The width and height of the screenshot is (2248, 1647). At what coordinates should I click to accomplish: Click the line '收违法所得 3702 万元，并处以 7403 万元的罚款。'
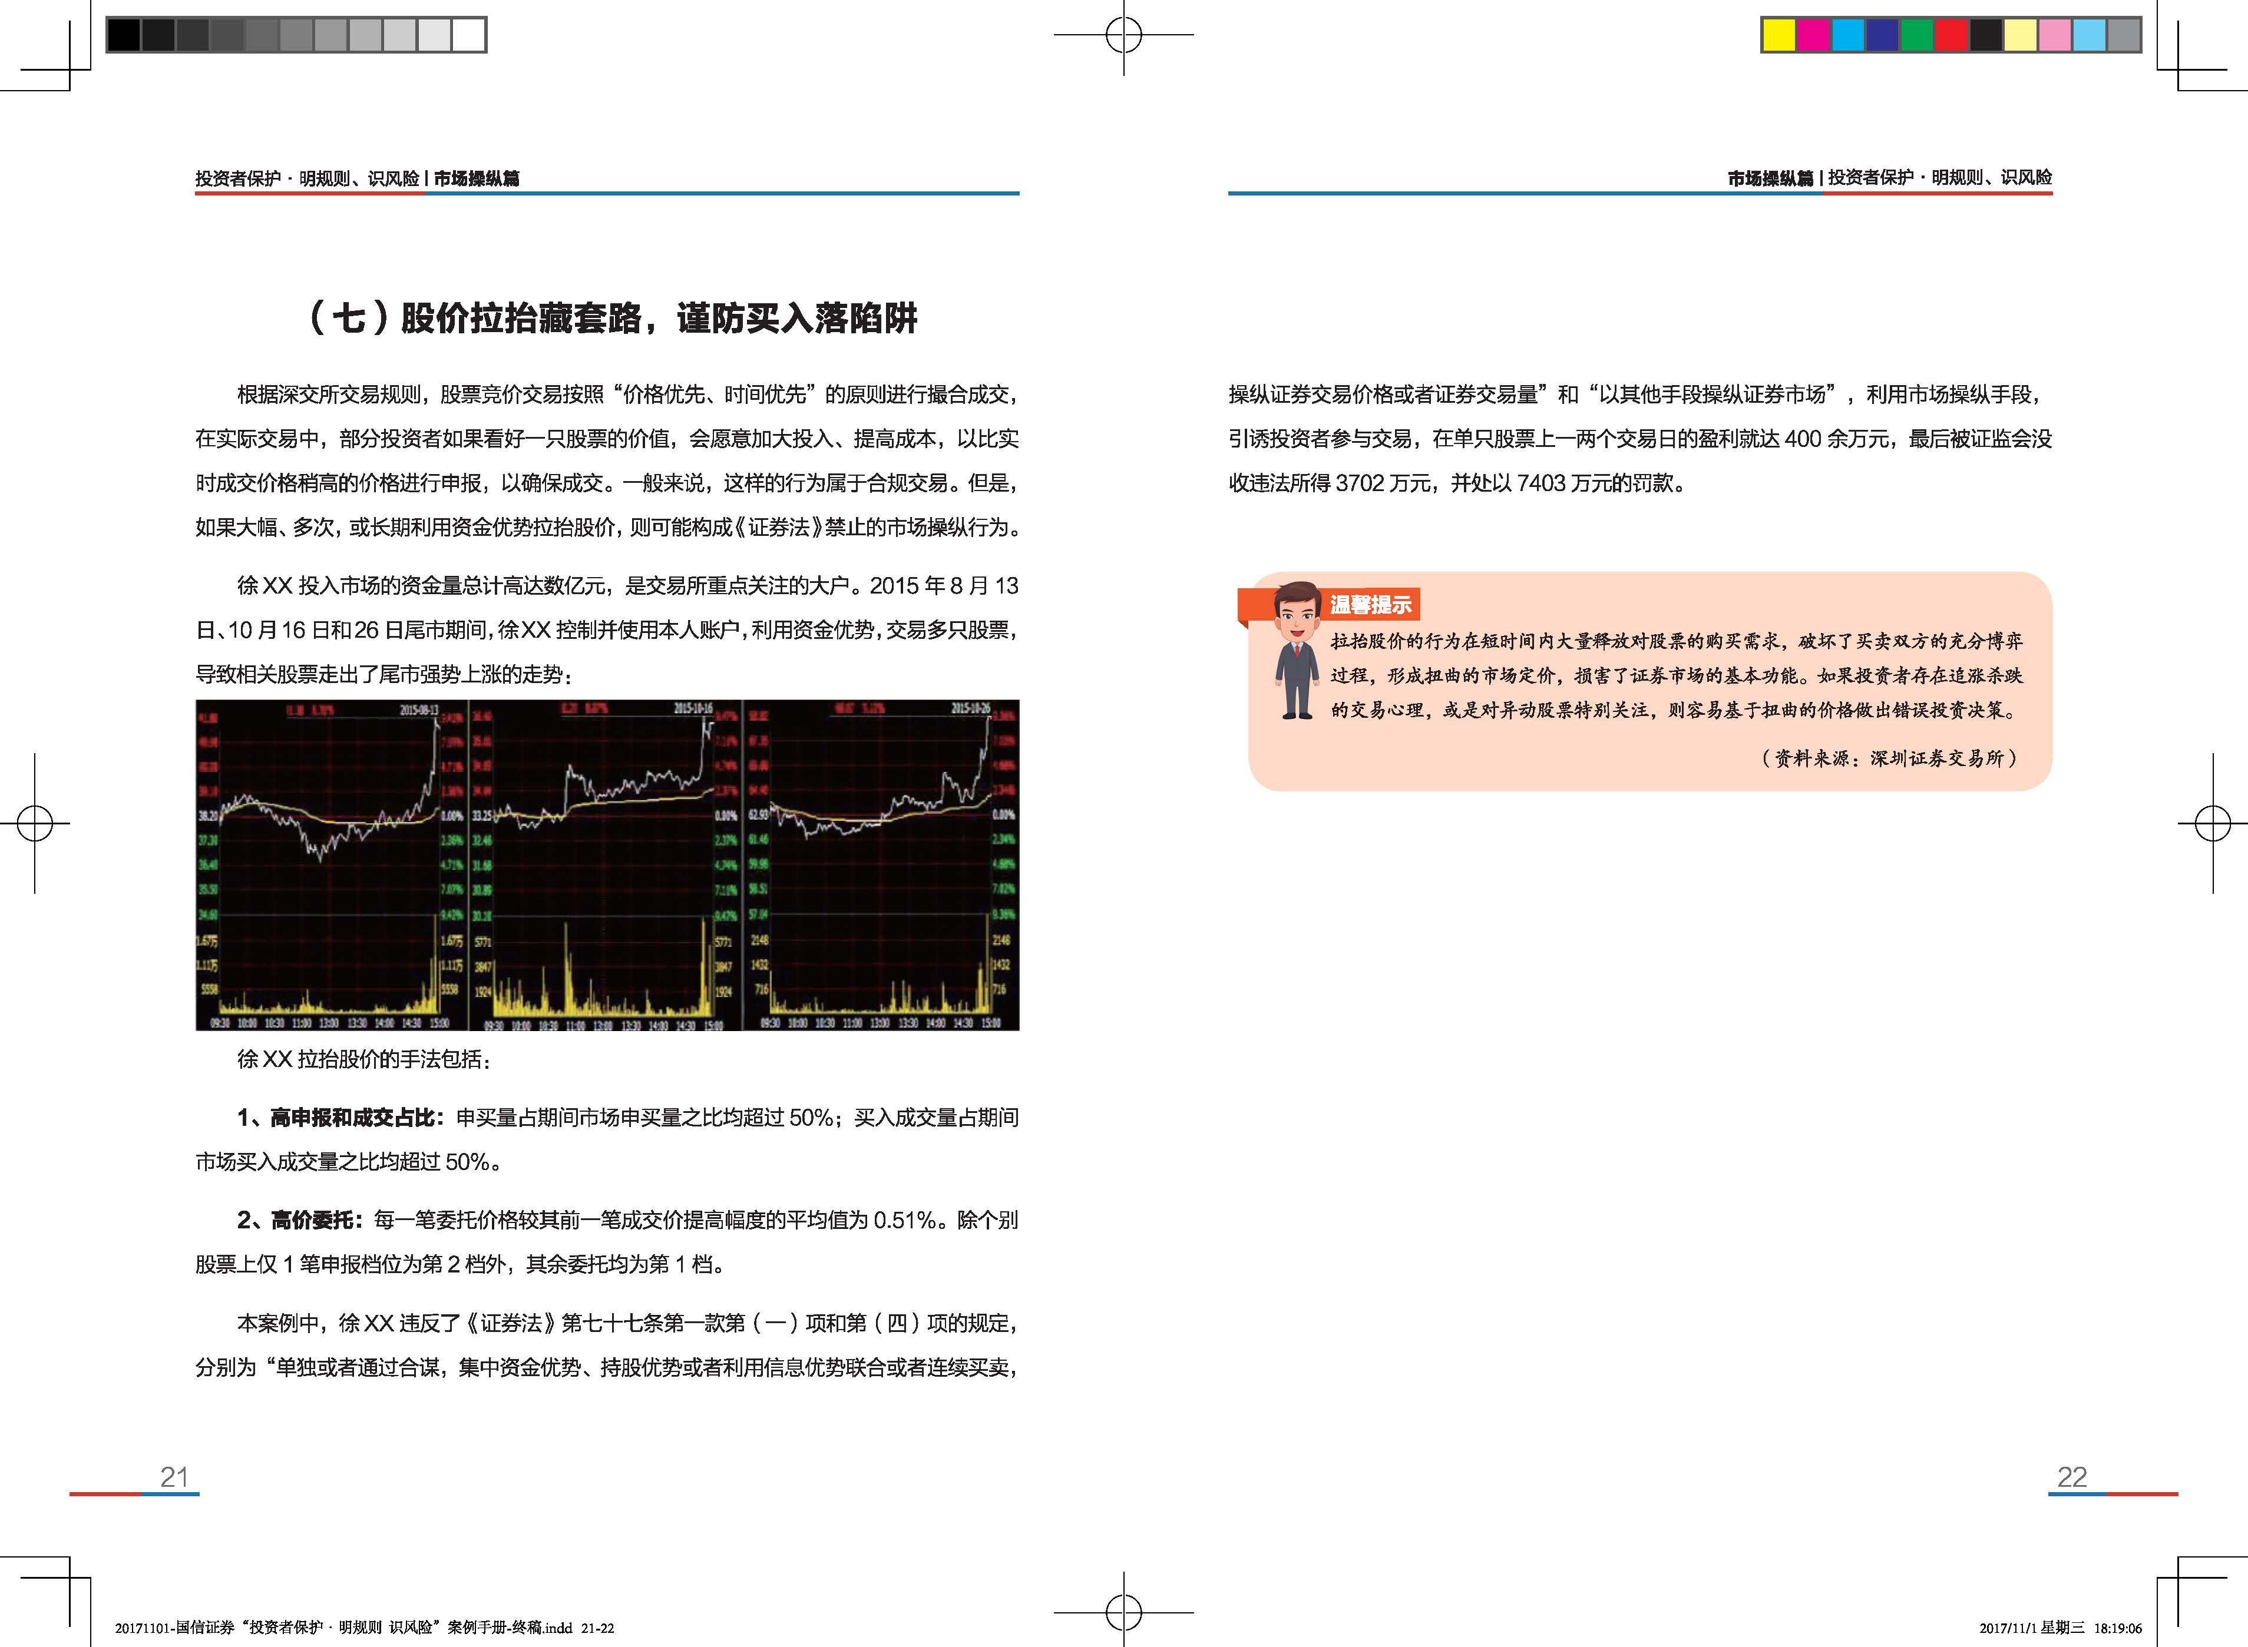pos(1457,483)
